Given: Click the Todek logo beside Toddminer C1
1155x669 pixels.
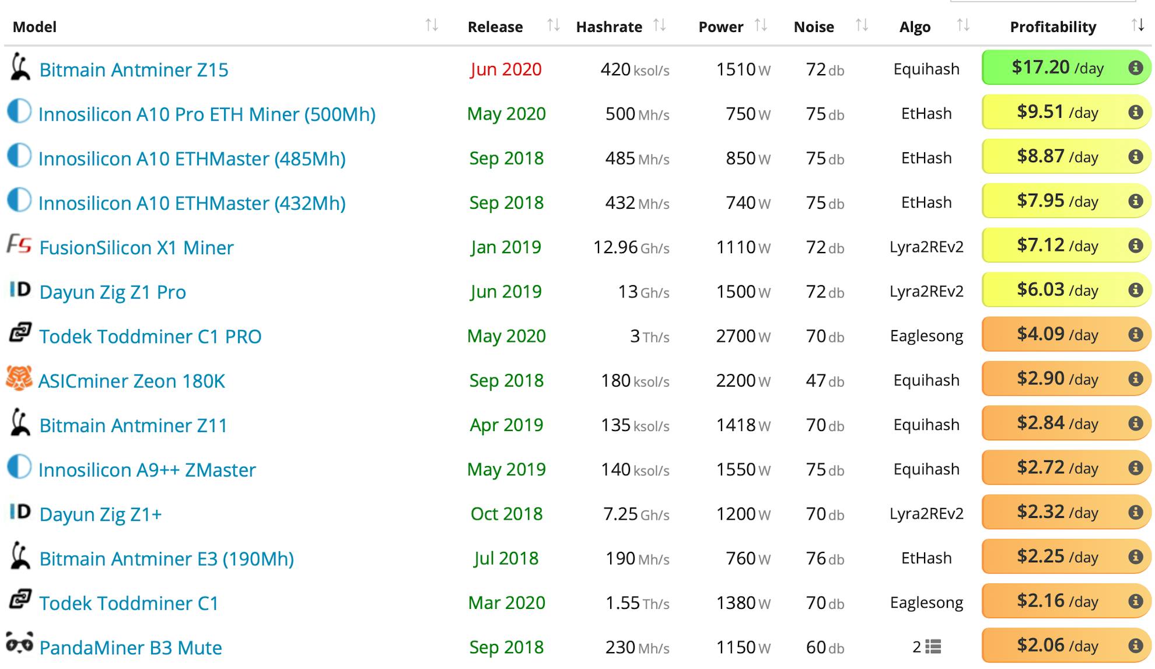Looking at the screenshot, I should tap(20, 600).
